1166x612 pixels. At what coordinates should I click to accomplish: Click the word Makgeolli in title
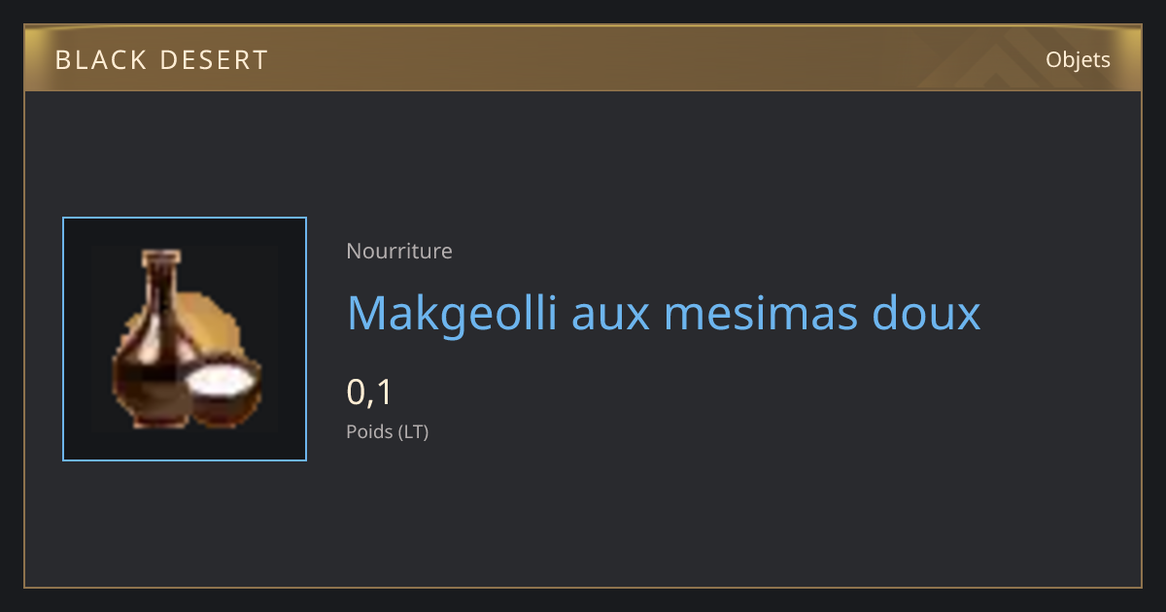(x=452, y=313)
